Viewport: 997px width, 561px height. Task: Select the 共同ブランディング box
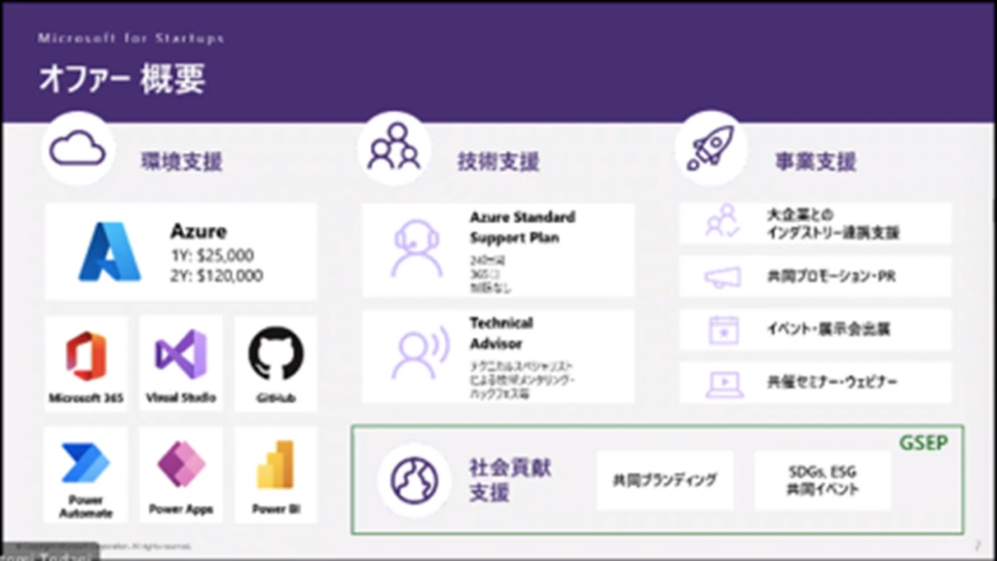[665, 480]
